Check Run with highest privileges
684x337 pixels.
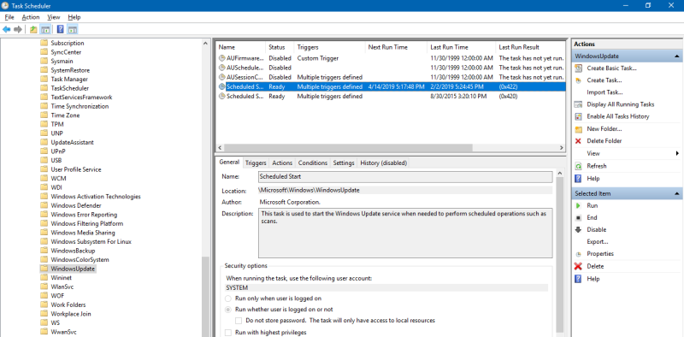pos(228,333)
